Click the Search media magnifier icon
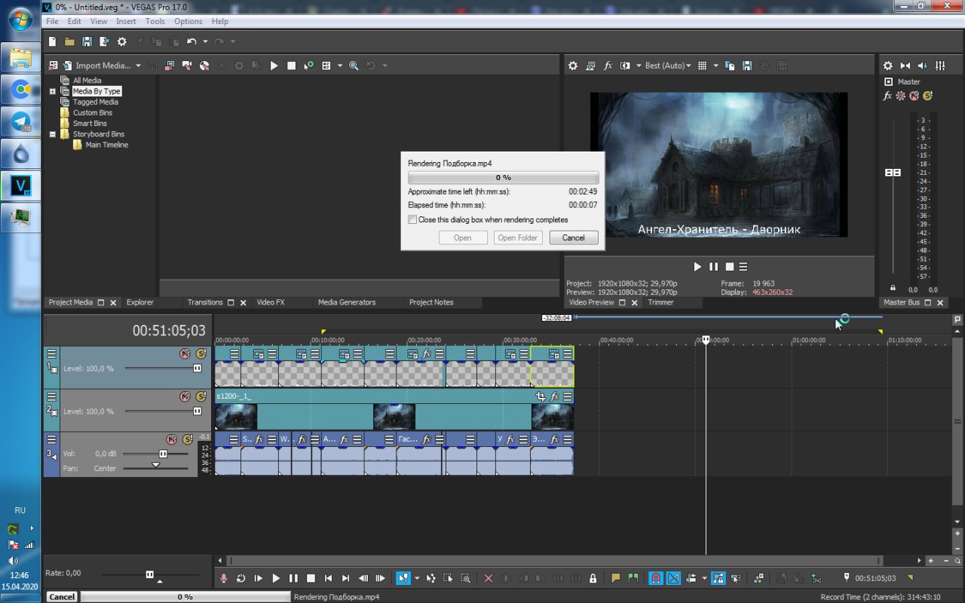Viewport: 965px width, 603px height. (x=353, y=66)
